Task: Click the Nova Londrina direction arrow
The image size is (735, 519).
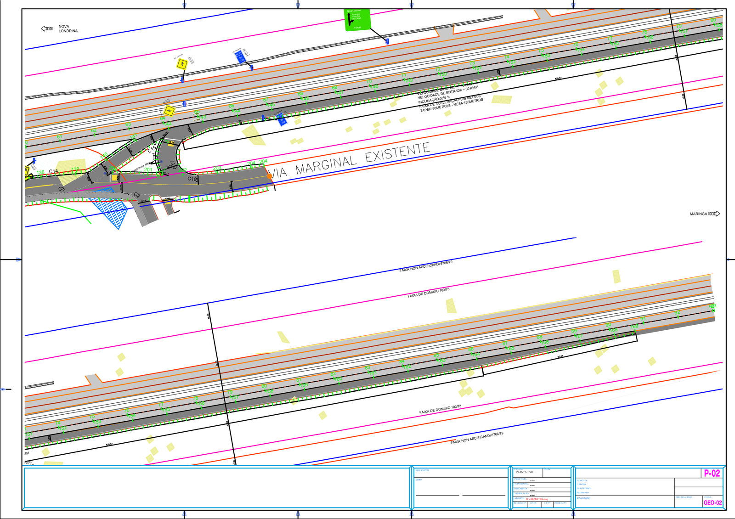Action: tap(47, 28)
